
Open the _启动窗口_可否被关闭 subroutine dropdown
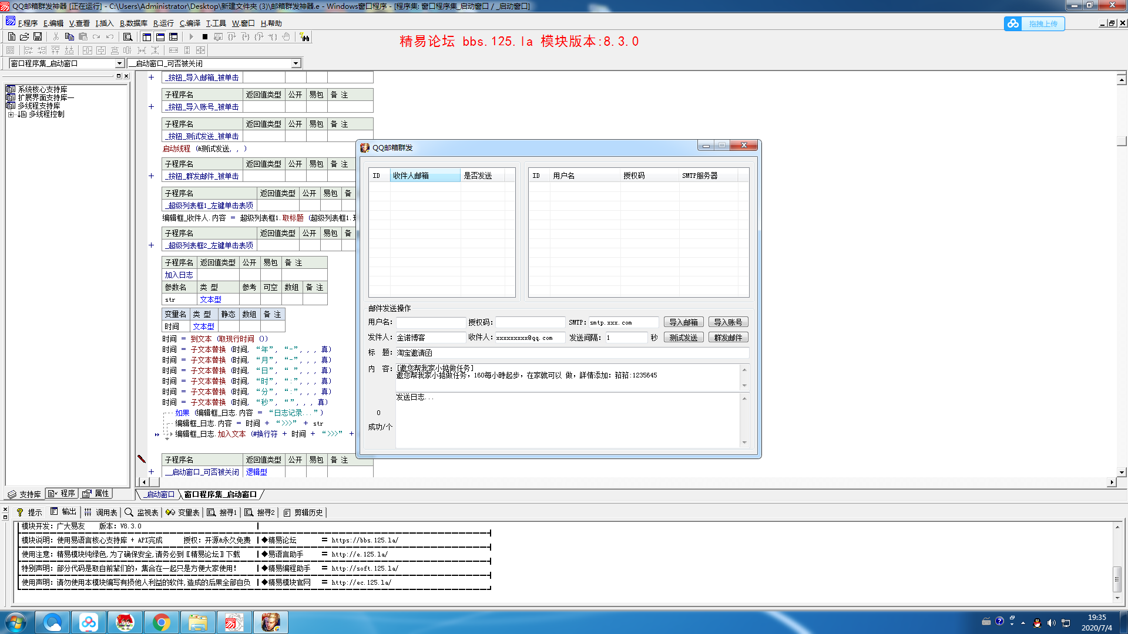coord(296,63)
